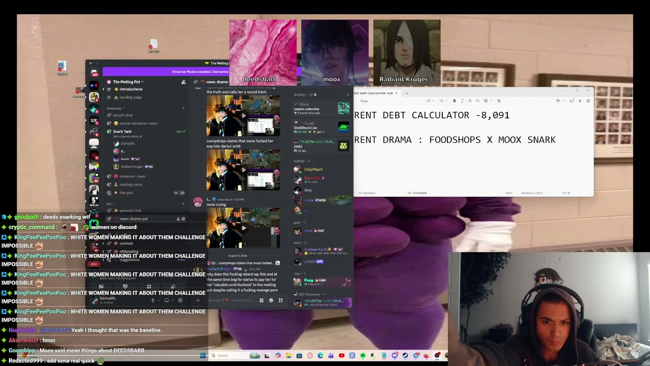Screen dimensions: 650x366
Task: Select the RENT DEBT CALCULATOR Notepad tab
Action: 376,93
